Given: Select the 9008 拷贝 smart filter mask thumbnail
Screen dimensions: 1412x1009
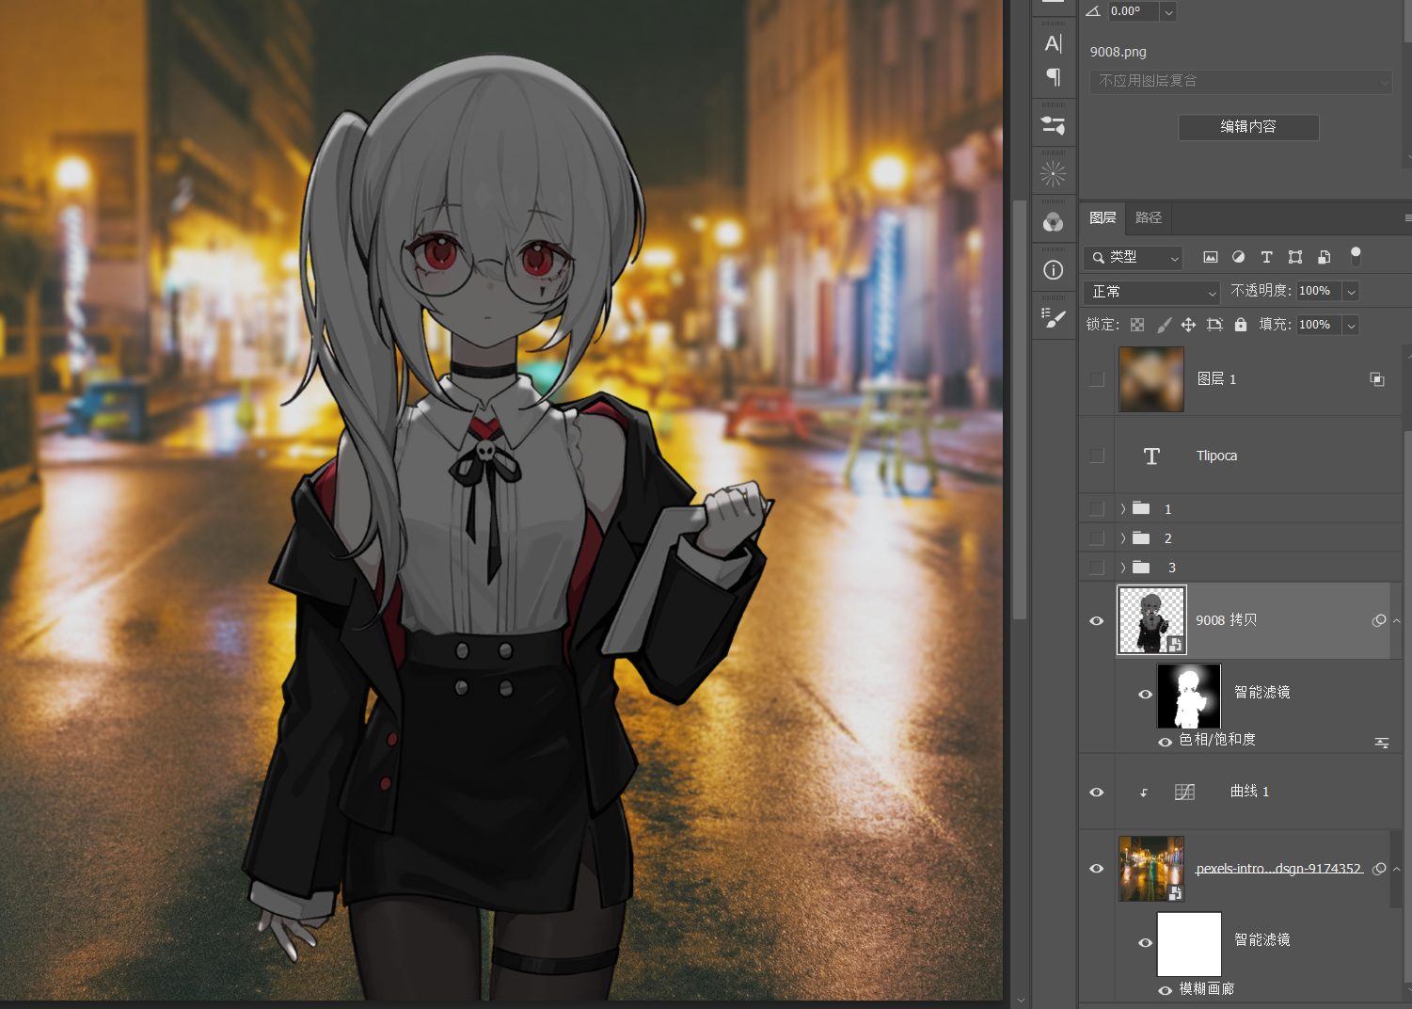Looking at the screenshot, I should click(1188, 696).
